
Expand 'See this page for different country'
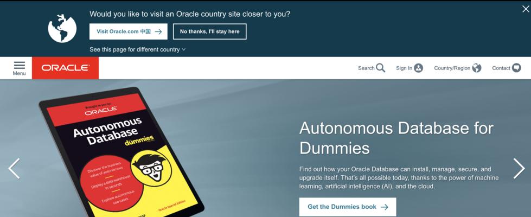(137, 49)
